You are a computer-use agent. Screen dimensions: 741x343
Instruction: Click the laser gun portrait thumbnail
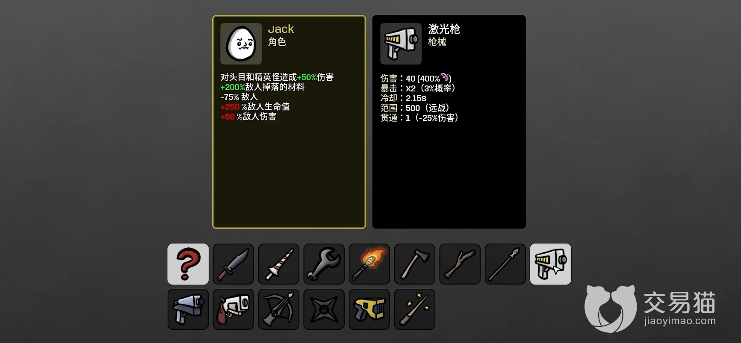(401, 44)
